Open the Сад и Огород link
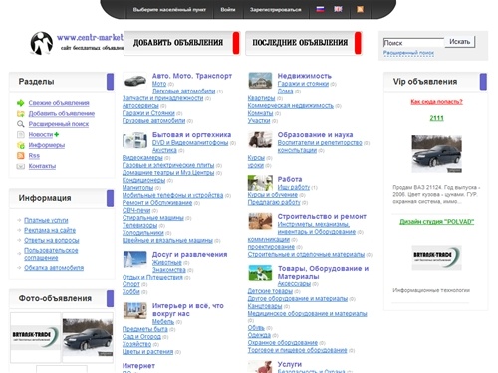Image resolution: width=498 pixels, height=373 pixels. point(141,337)
